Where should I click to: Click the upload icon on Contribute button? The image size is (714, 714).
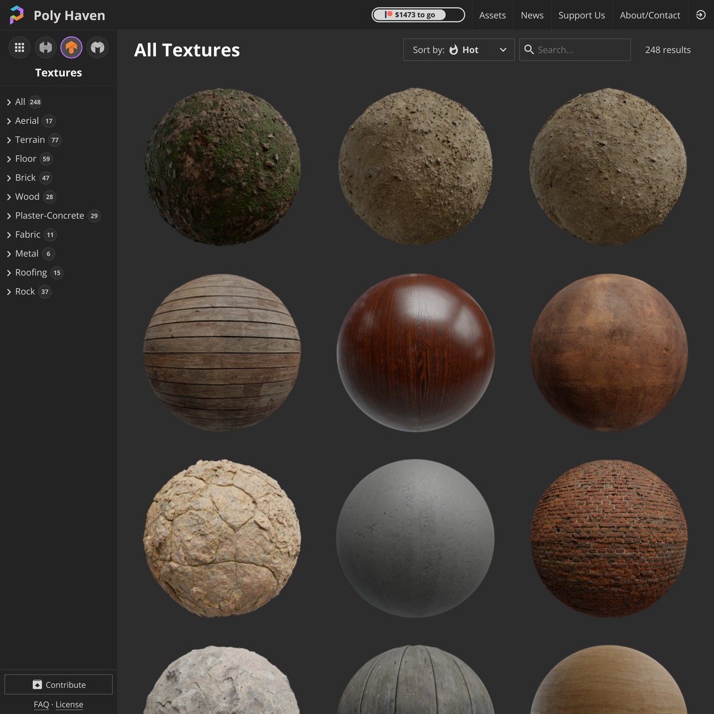(x=37, y=684)
